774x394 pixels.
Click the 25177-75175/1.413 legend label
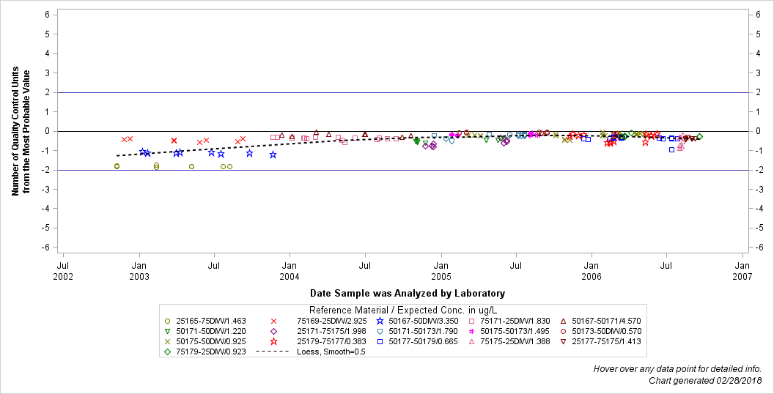point(606,341)
